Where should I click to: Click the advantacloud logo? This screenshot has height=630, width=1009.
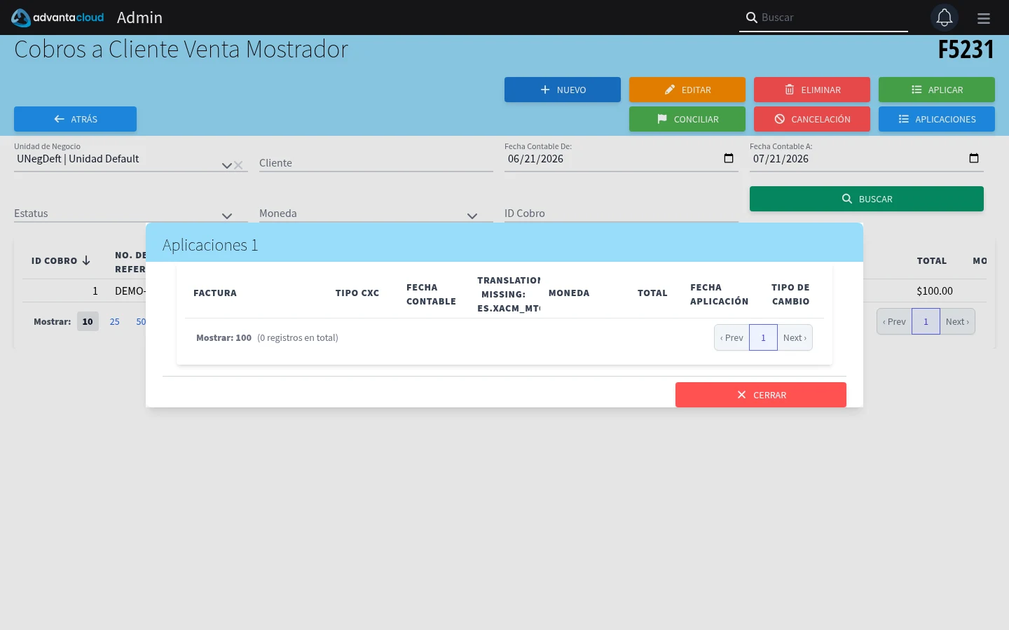tap(57, 17)
